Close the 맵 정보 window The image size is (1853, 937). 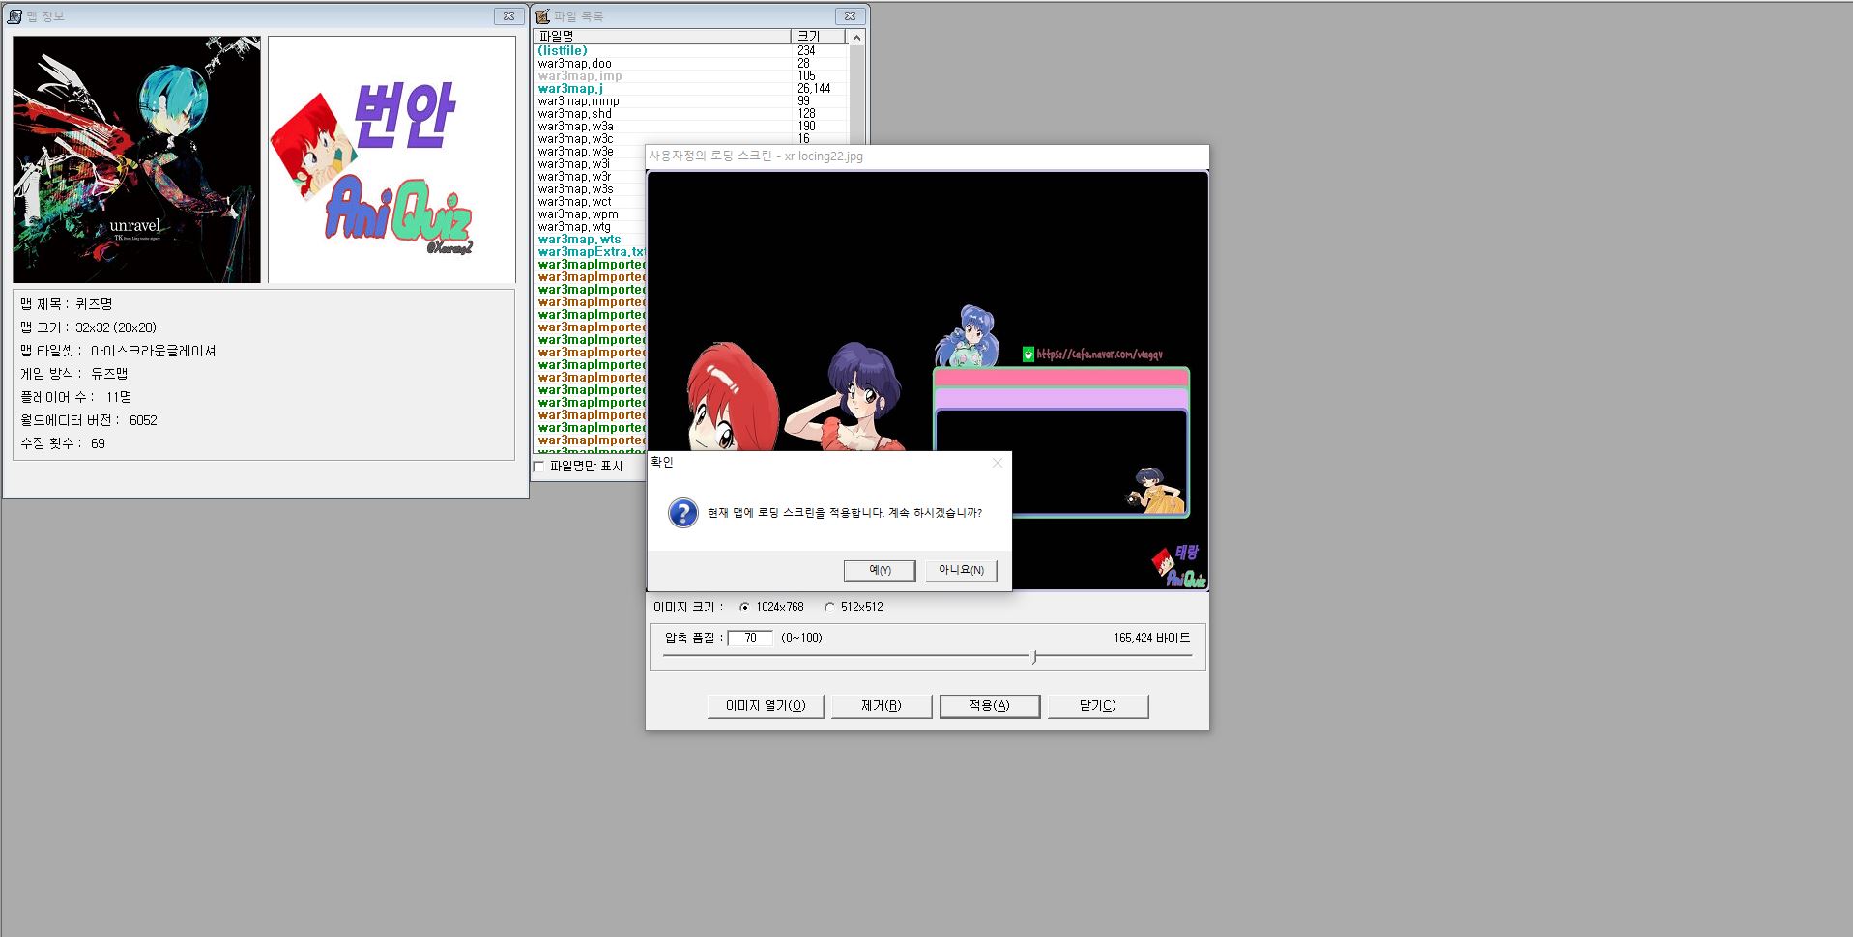pyautogui.click(x=508, y=15)
